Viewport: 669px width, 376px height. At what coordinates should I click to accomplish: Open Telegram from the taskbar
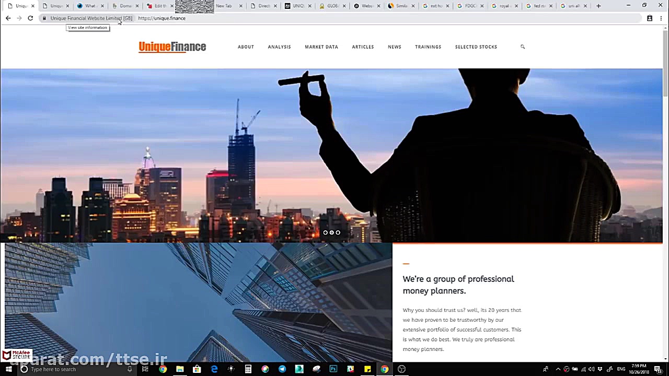(282, 369)
